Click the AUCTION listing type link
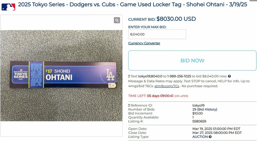Image resolution: width=257 pixels, height=141 pixels. pyautogui.click(x=200, y=137)
